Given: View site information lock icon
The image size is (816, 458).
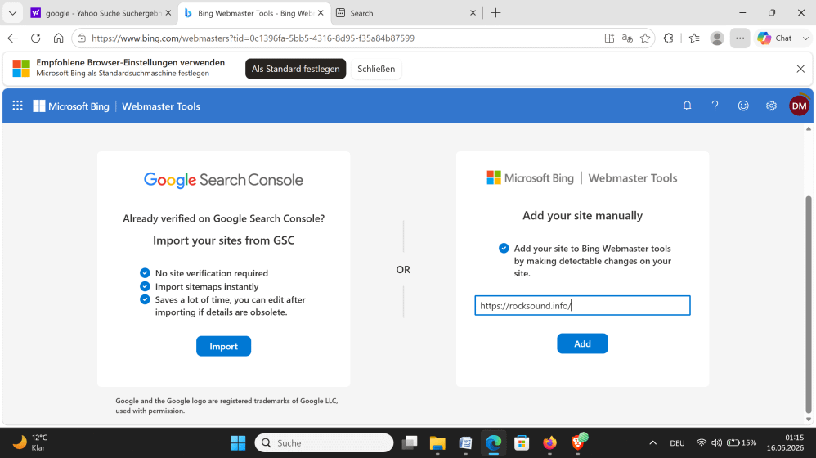Looking at the screenshot, I should (82, 38).
